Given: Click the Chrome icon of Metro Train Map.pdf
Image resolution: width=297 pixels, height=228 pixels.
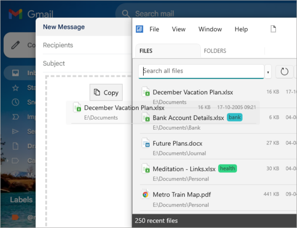Looking at the screenshot, I should point(146,194).
